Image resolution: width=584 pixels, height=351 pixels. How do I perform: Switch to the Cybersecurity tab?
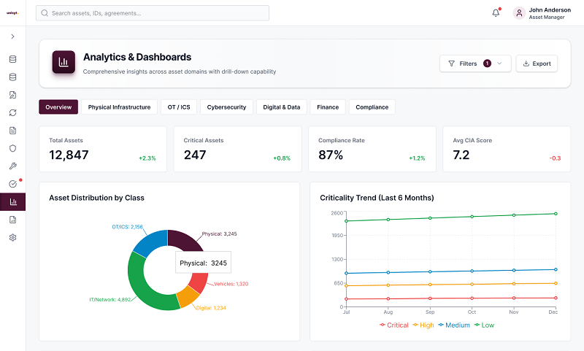[x=226, y=107]
